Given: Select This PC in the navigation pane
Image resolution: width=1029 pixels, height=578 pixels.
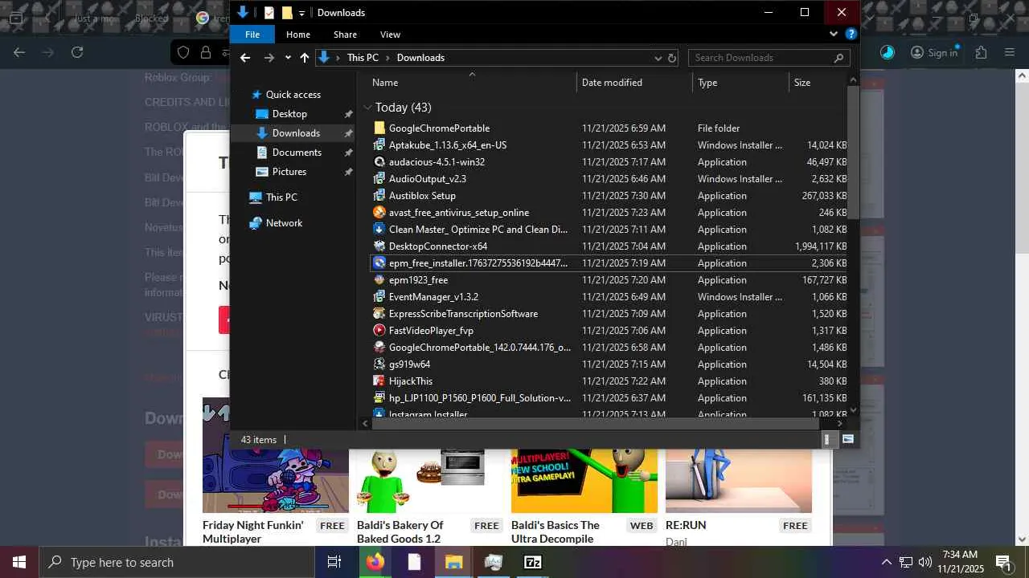Looking at the screenshot, I should click(x=281, y=197).
